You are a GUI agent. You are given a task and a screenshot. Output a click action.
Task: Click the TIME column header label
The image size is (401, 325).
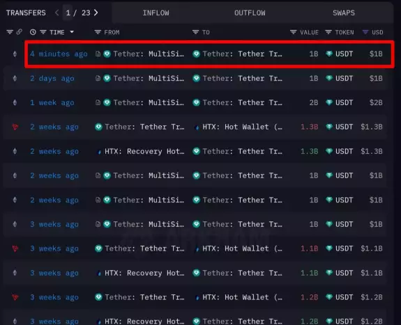click(56, 33)
